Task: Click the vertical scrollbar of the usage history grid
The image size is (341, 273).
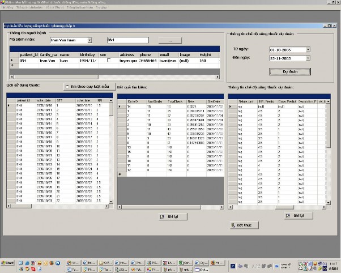Action: [x=111, y=153]
